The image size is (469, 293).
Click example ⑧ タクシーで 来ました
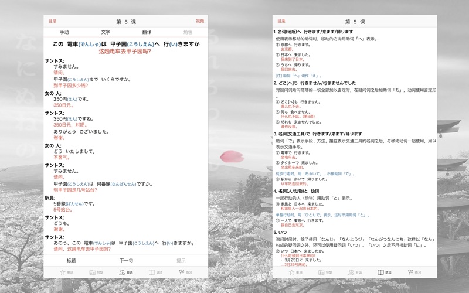point(297,163)
